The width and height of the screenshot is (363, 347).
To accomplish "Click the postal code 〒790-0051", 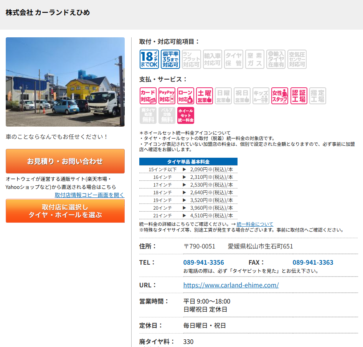I will point(199,246).
